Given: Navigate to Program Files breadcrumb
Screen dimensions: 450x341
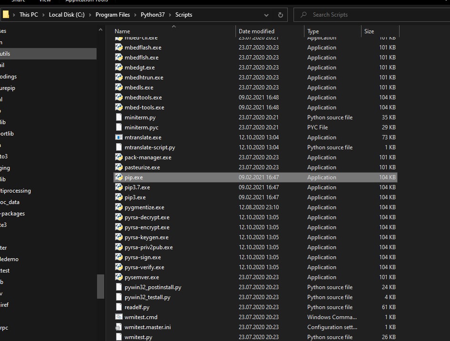Looking at the screenshot, I should point(112,15).
